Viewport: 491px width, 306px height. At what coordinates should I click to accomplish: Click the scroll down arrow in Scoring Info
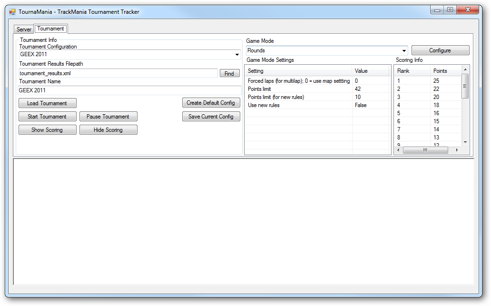465,142
